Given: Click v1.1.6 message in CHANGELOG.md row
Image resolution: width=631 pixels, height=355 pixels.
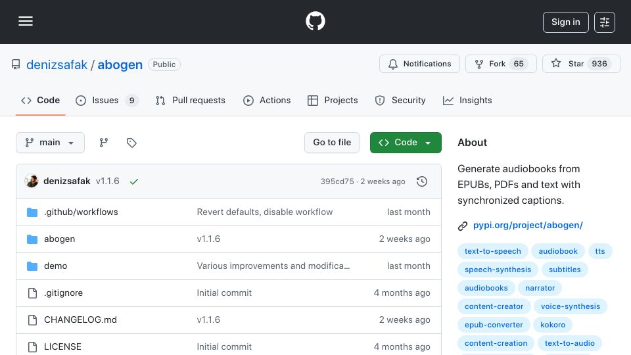Looking at the screenshot, I should tap(208, 320).
